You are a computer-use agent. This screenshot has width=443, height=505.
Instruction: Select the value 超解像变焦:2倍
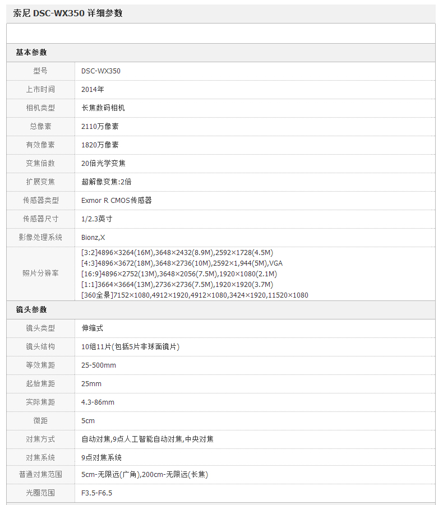tap(107, 182)
